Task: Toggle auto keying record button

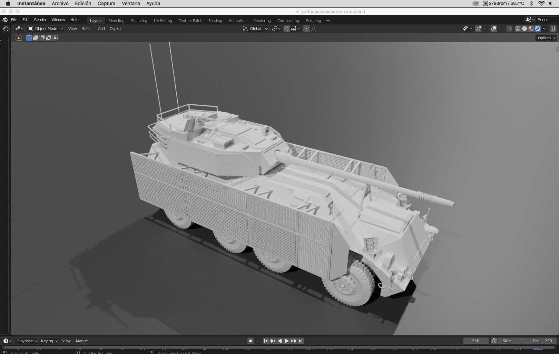Action: point(251,341)
